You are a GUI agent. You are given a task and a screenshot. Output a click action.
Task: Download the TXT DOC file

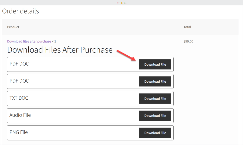tap(155, 99)
